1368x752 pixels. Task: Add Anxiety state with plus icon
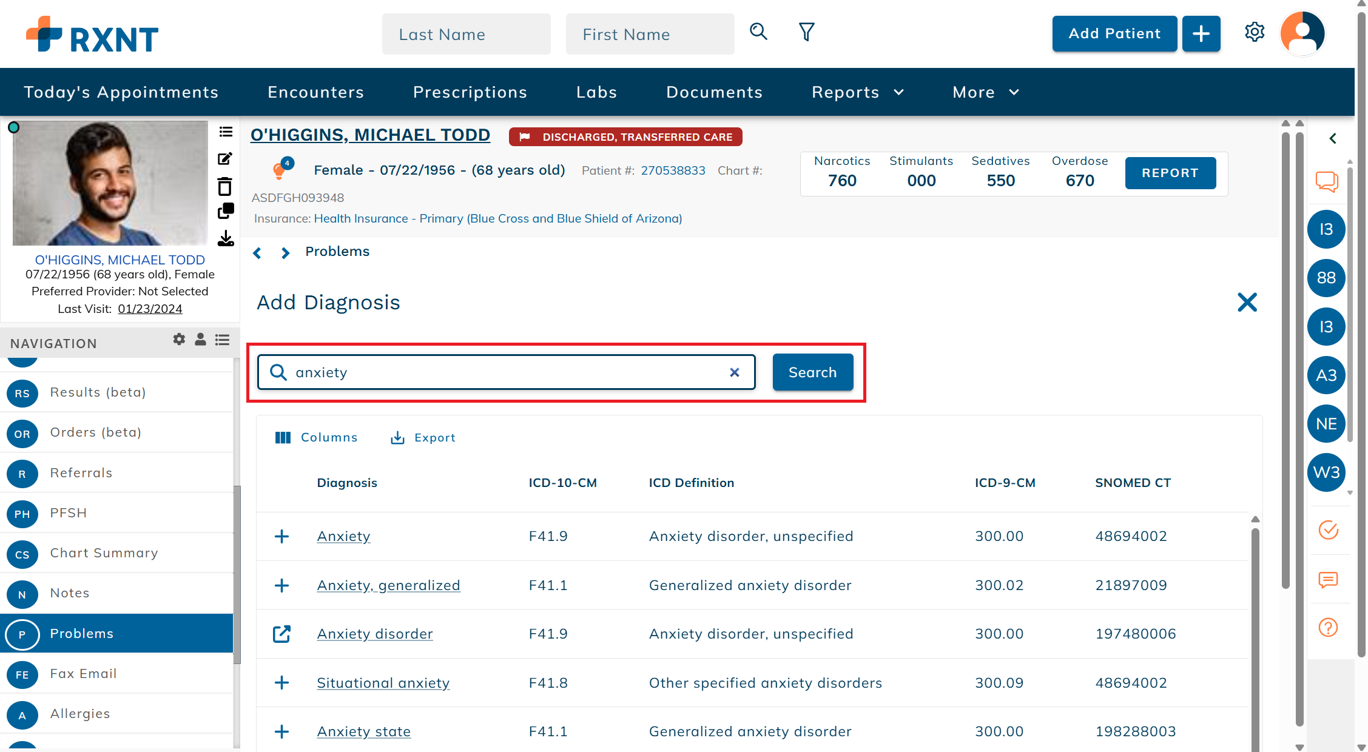coord(281,731)
